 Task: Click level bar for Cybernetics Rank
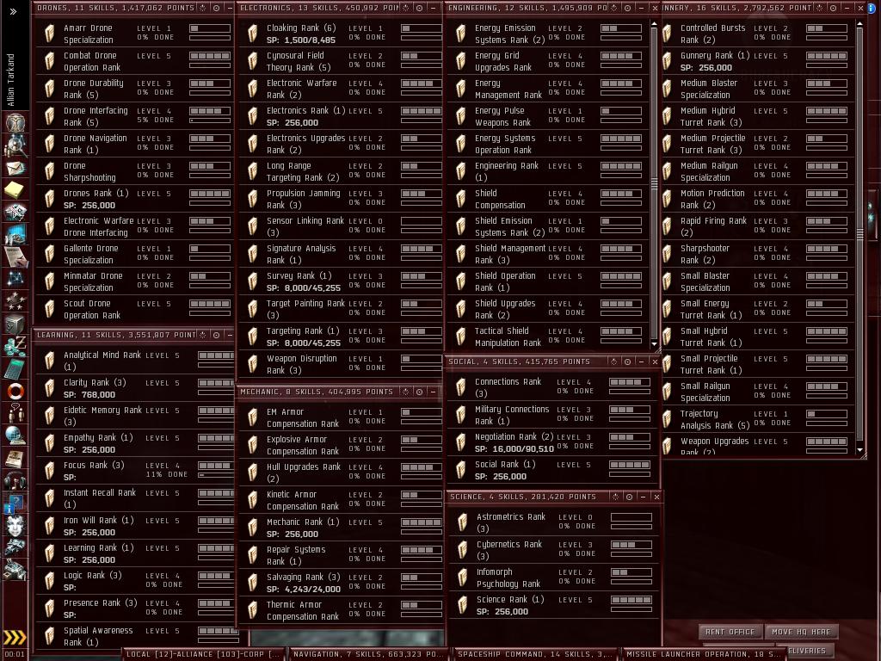[x=631, y=545]
